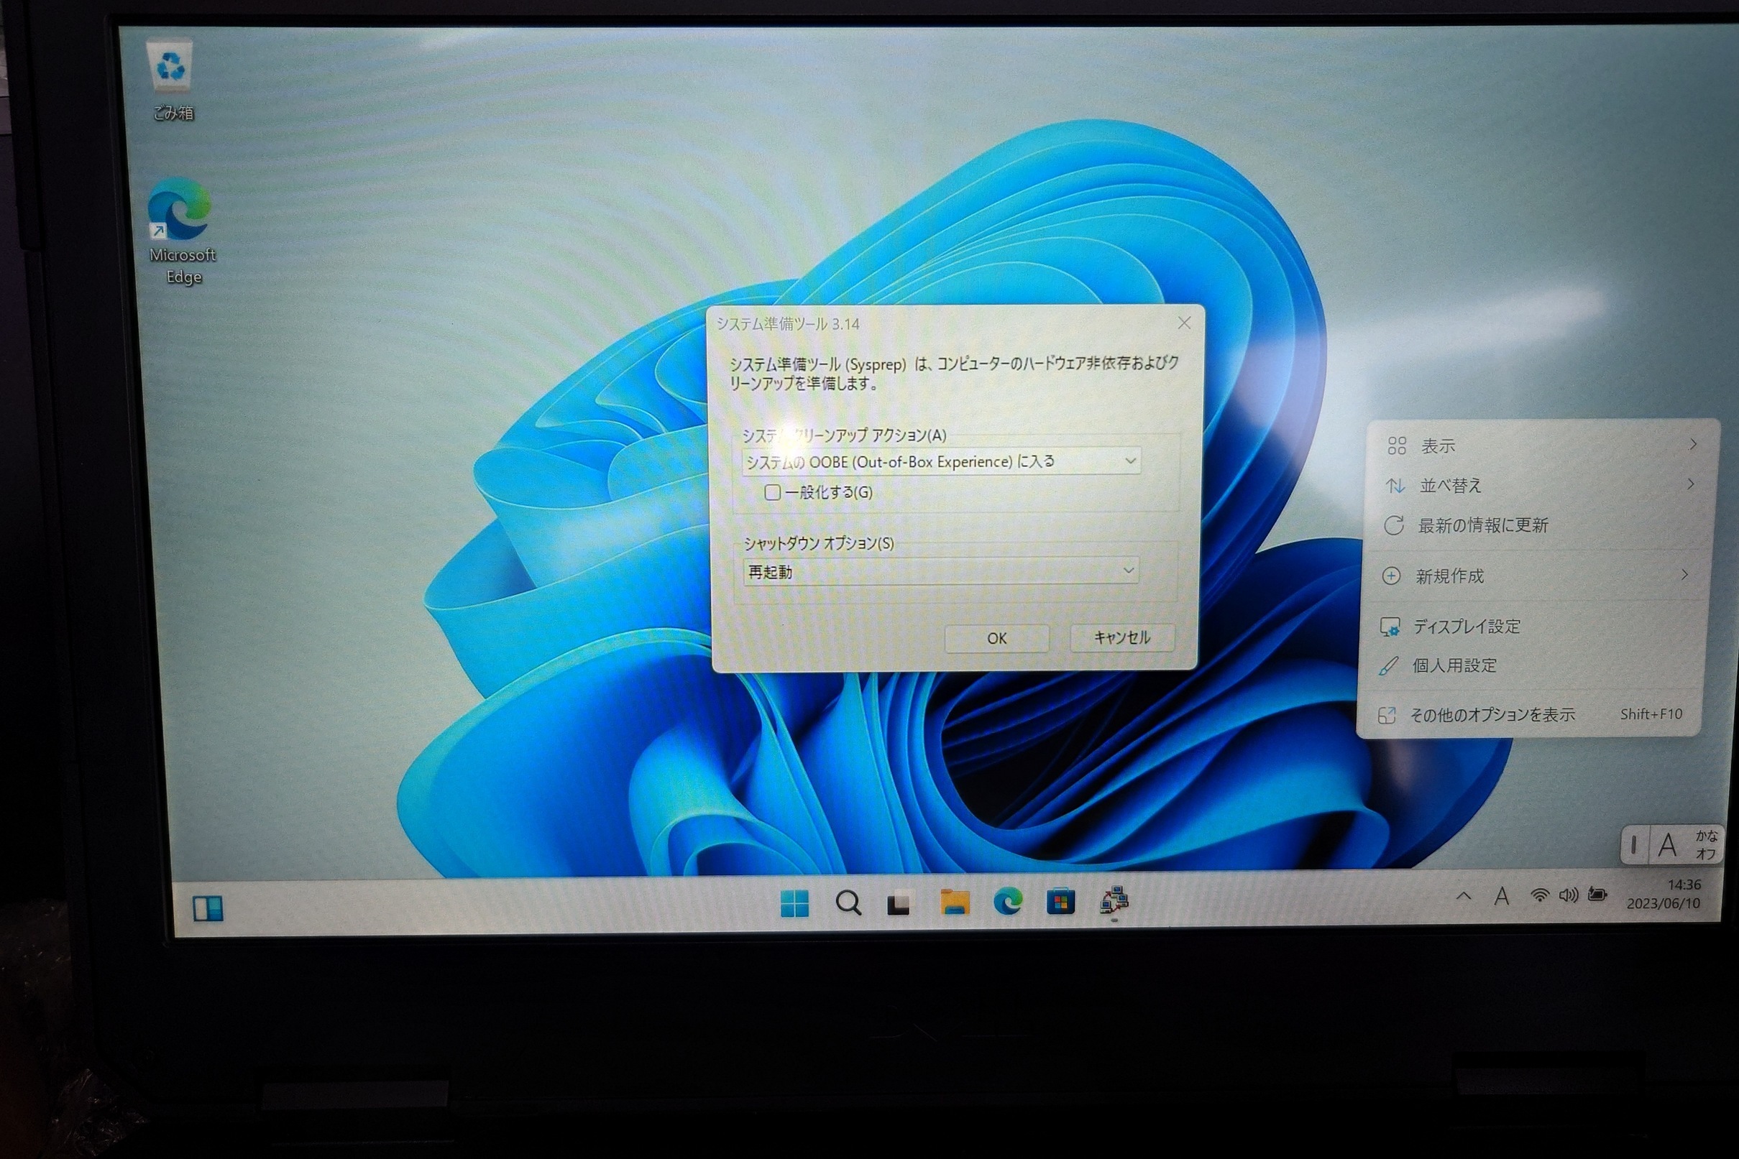Click OK in the Sysprep dialog
The width and height of the screenshot is (1739, 1159).
click(996, 638)
